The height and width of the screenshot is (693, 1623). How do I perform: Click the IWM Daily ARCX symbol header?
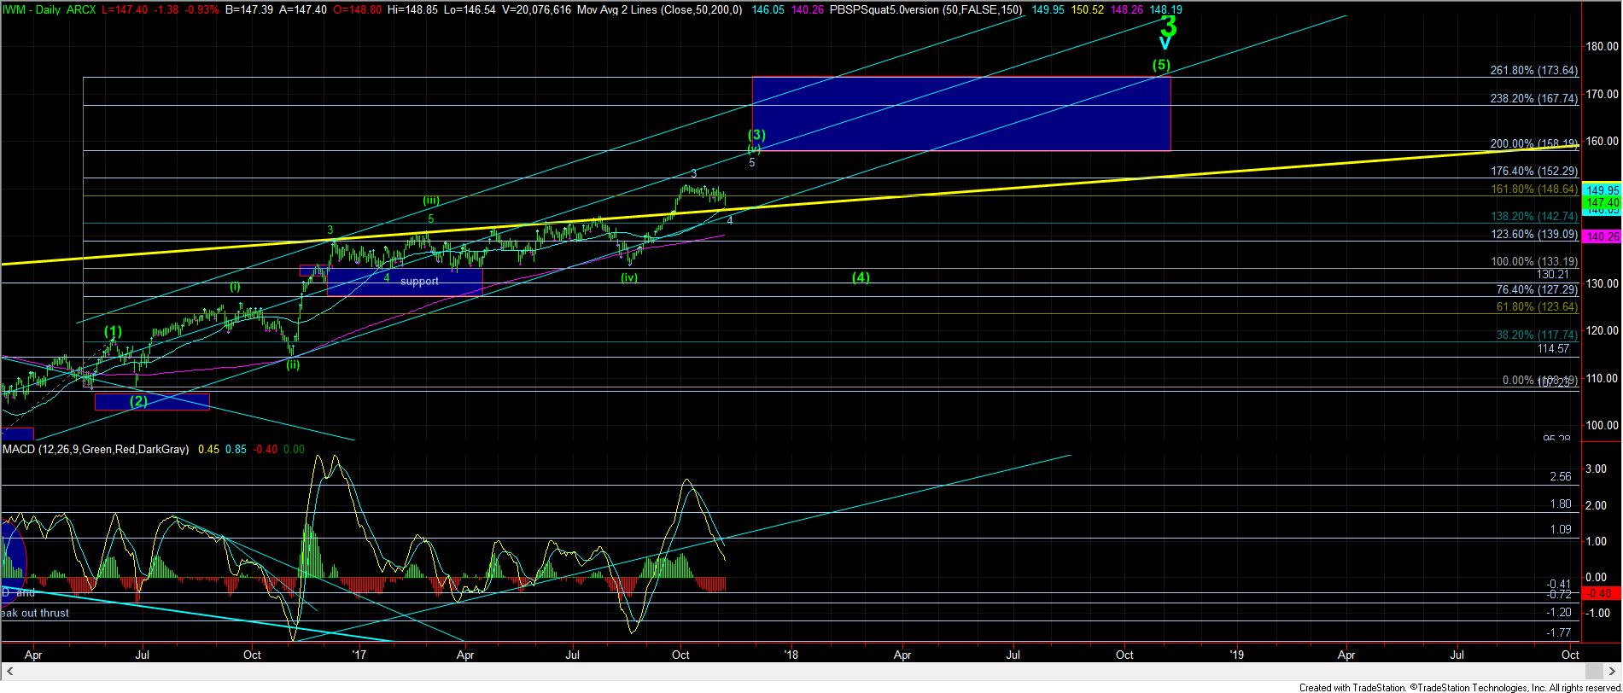point(38,9)
